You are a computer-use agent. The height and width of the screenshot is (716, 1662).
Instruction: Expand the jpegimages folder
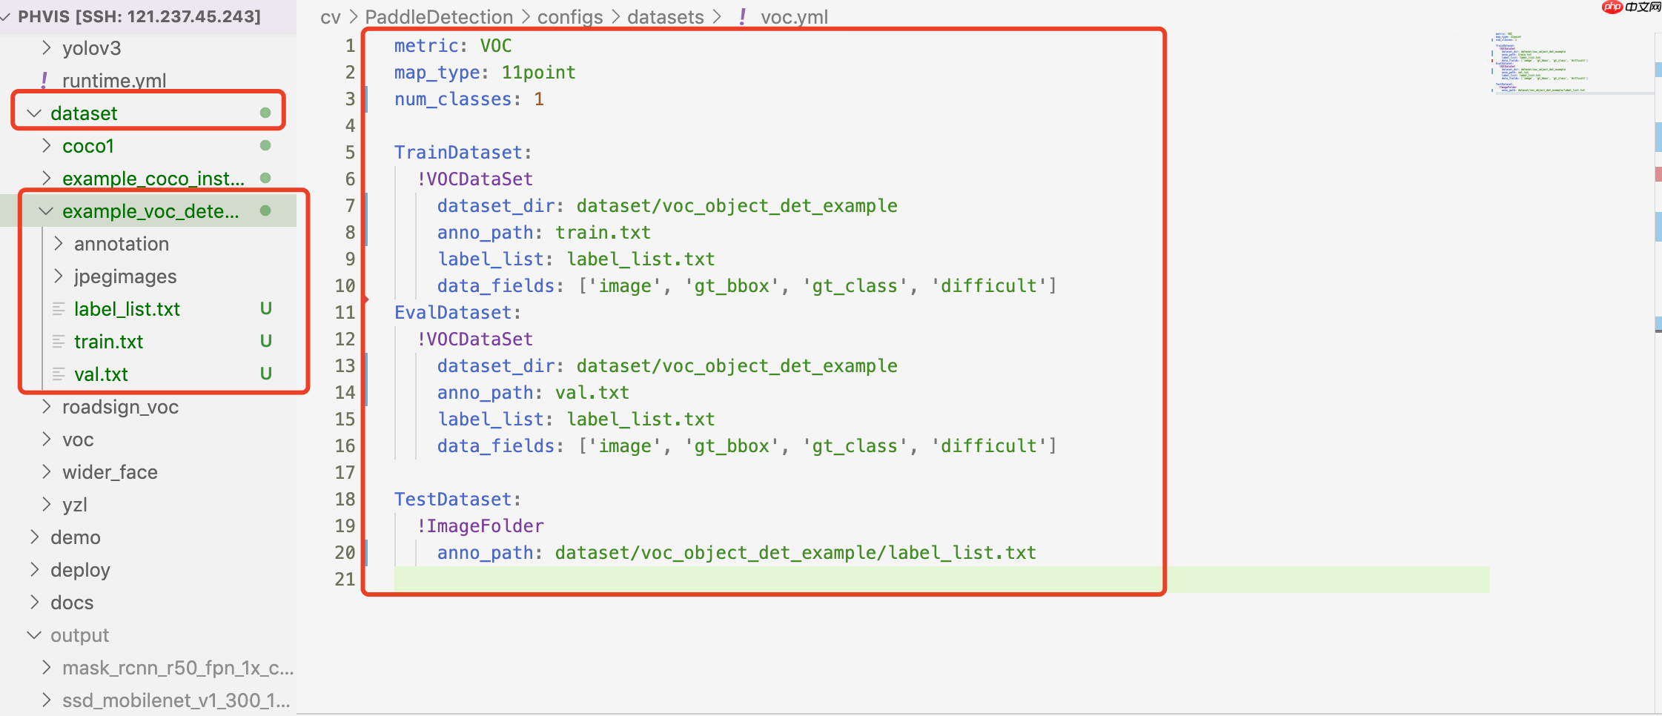pyautogui.click(x=59, y=276)
